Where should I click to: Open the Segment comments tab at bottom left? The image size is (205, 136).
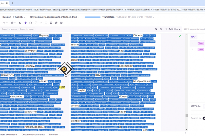pyautogui.click(x=9, y=134)
